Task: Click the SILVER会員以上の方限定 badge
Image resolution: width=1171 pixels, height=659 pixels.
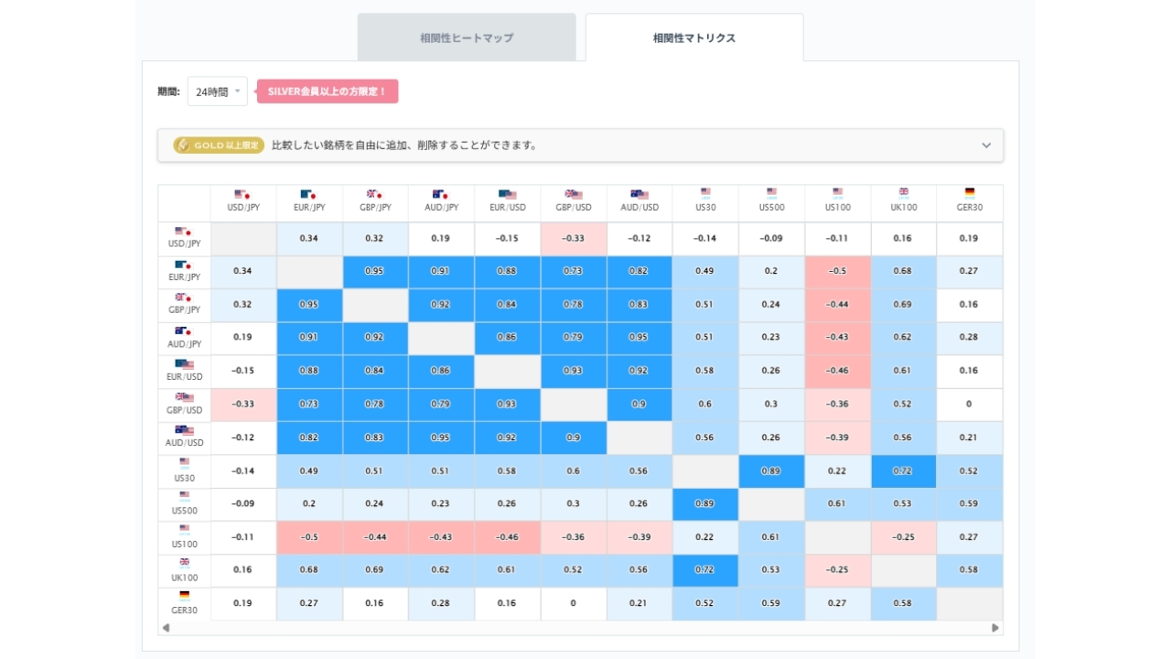Action: [328, 92]
